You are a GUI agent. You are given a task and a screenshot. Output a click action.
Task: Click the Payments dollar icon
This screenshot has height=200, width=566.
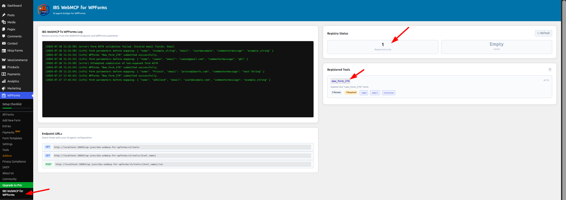click(x=4, y=74)
